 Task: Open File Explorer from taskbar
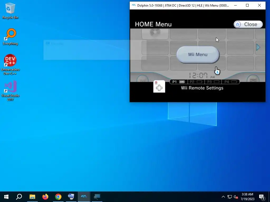coord(32,197)
